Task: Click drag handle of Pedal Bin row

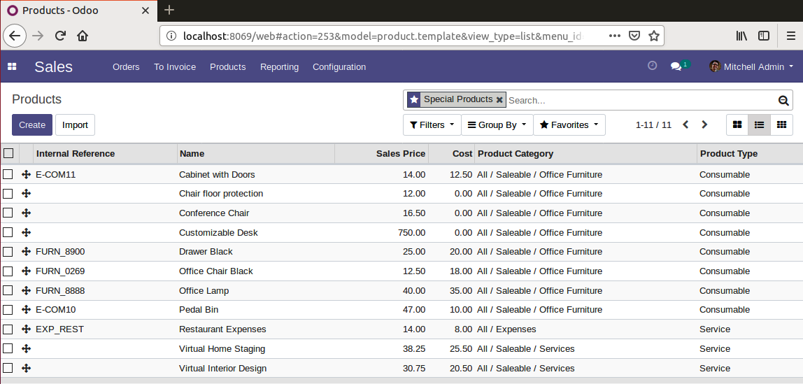Action: 26,310
